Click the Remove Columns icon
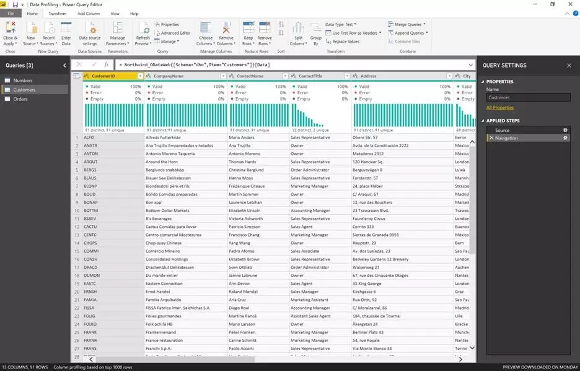This screenshot has height=371, width=580. pos(226,28)
